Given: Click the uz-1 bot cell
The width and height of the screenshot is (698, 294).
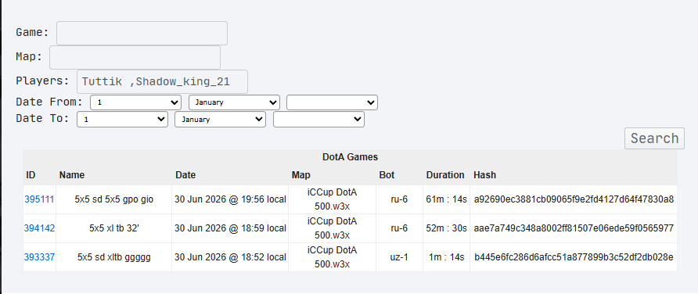Looking at the screenshot, I should click(399, 257).
